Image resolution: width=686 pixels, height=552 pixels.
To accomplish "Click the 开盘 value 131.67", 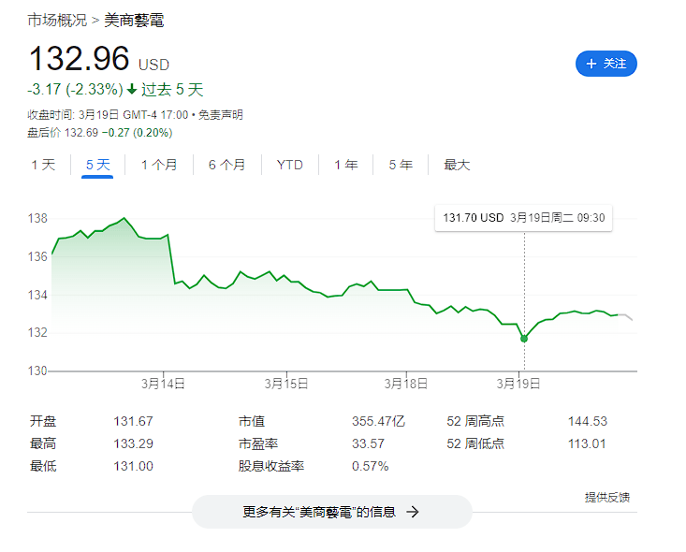I will click(134, 421).
